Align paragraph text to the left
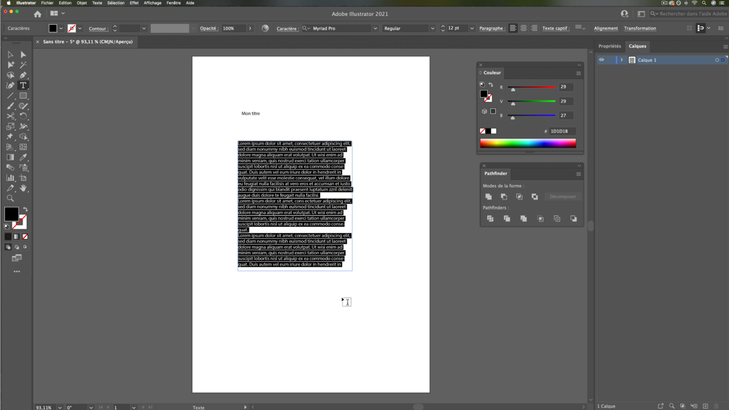This screenshot has width=729, height=410. pyautogui.click(x=513, y=28)
